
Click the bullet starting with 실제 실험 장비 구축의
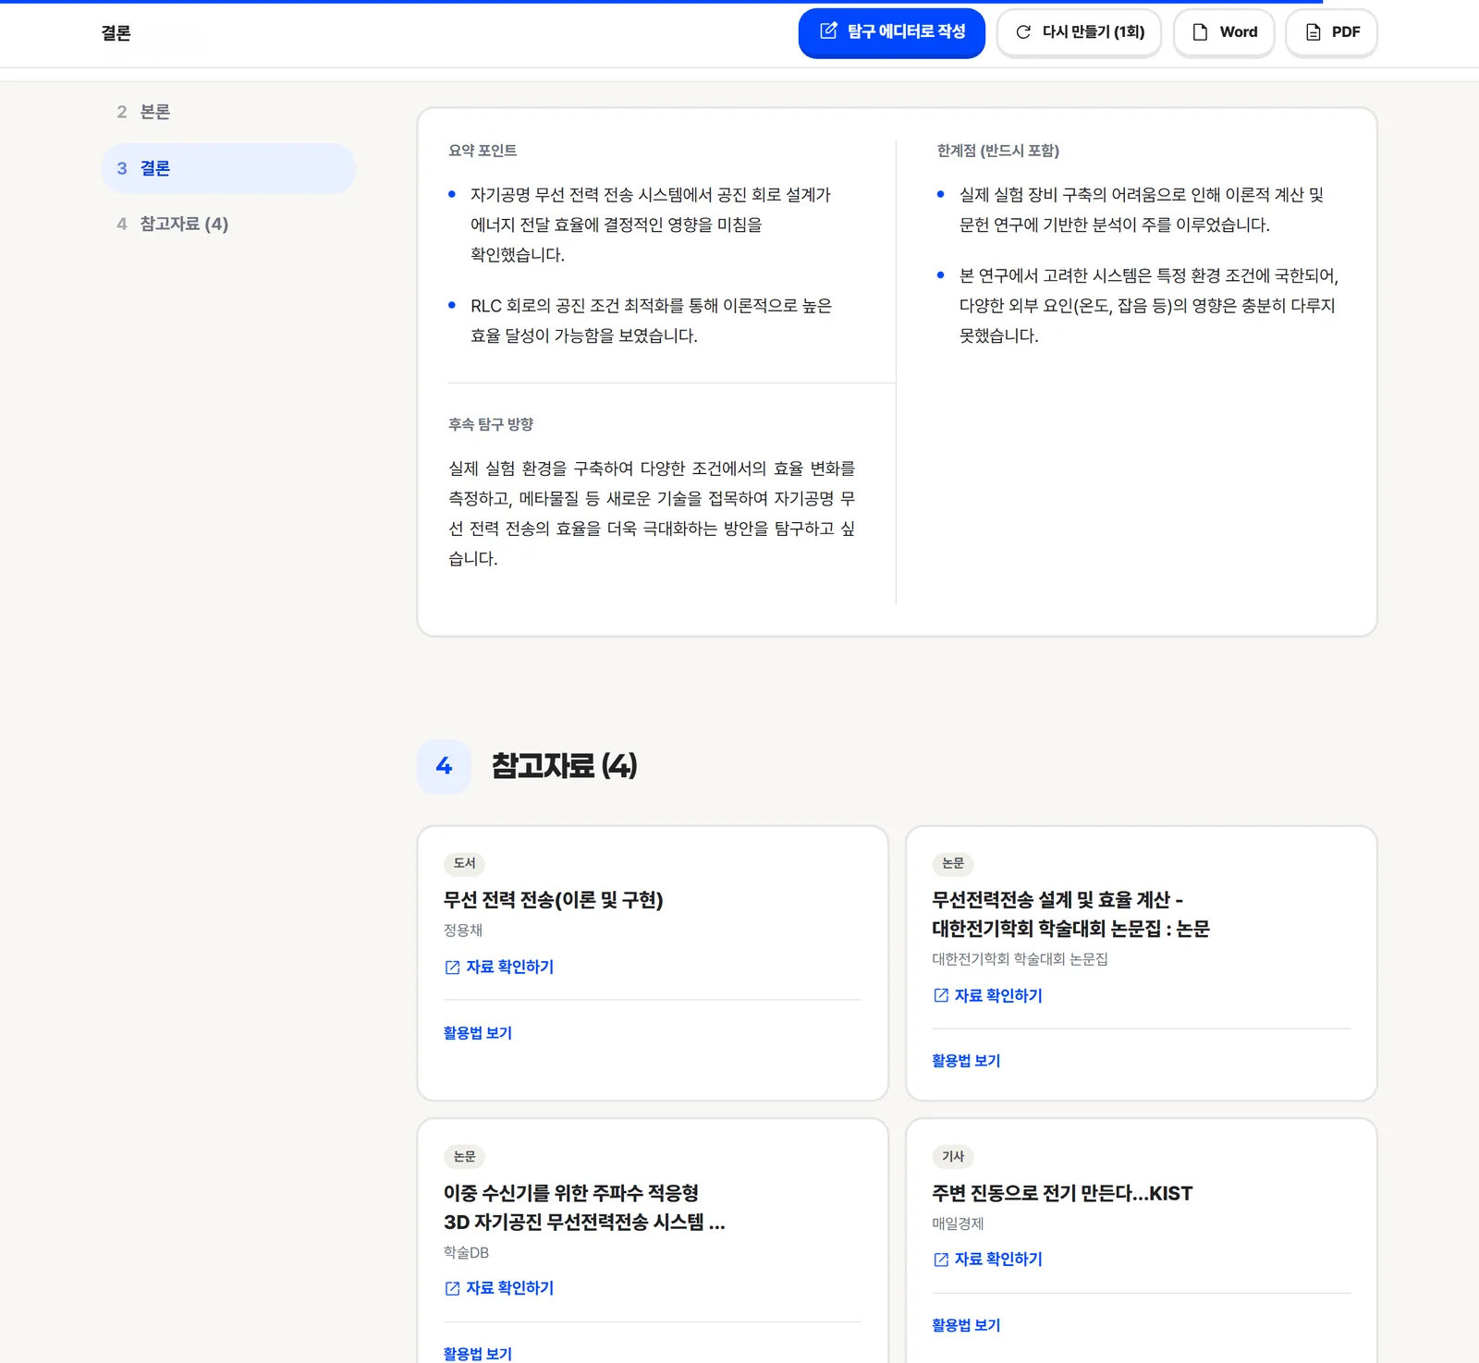[x=1142, y=210]
